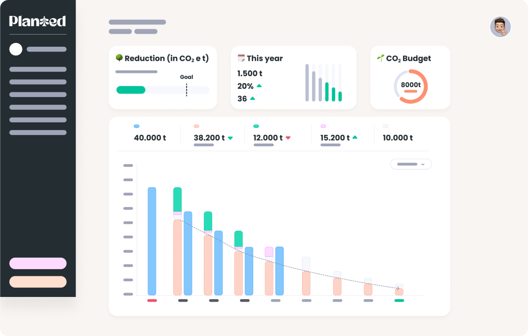The width and height of the screenshot is (530, 336).
Task: Click the white circle icon in the sidebar
Action: click(x=16, y=49)
